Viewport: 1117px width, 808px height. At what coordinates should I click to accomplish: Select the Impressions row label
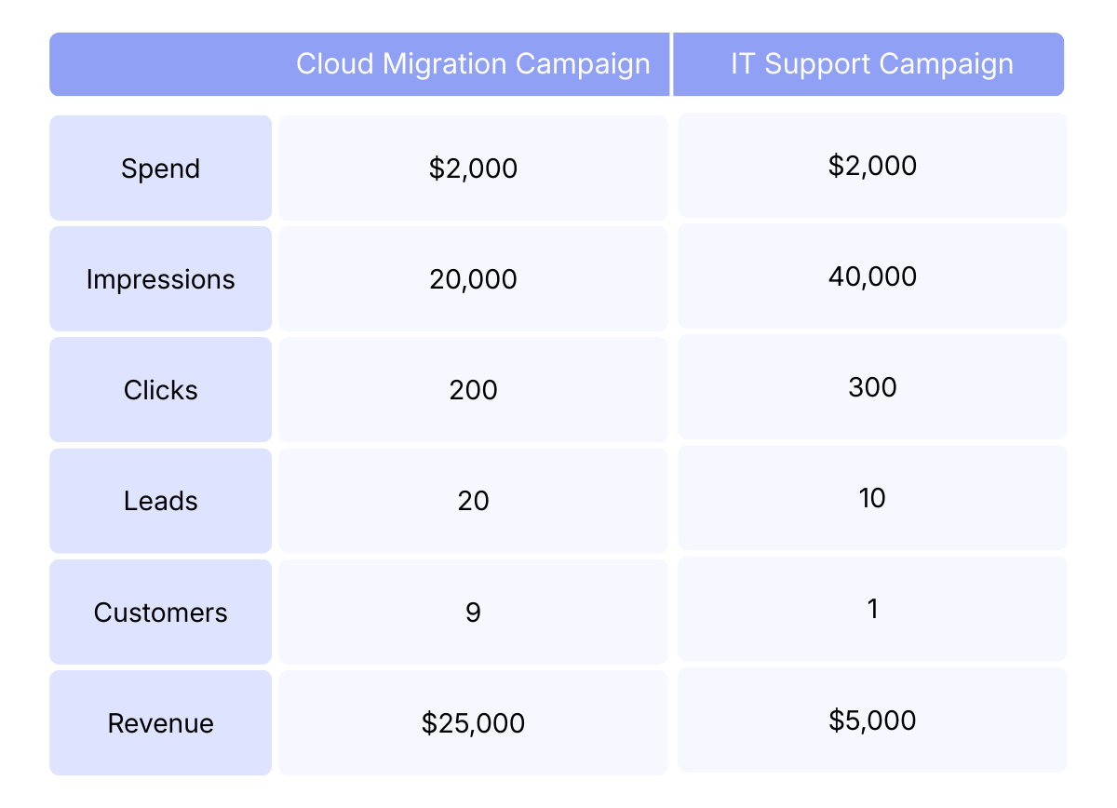160,279
